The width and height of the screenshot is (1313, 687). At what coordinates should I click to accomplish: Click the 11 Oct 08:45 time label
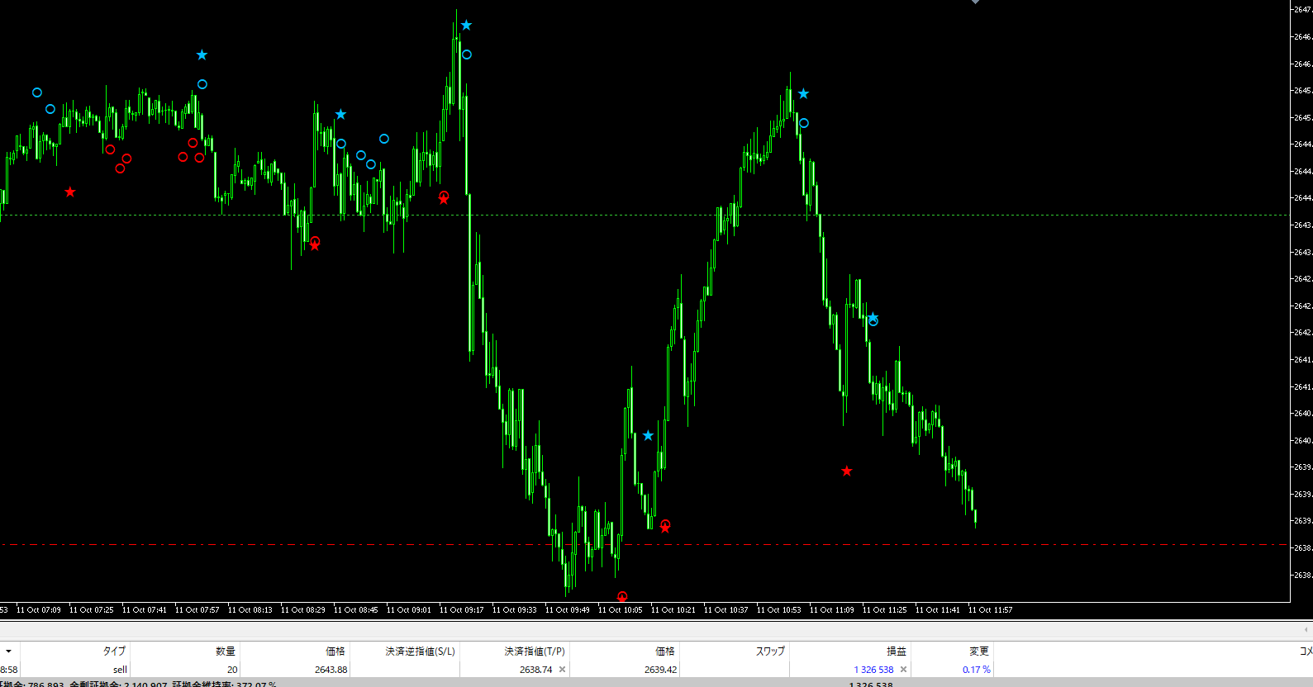(x=356, y=610)
